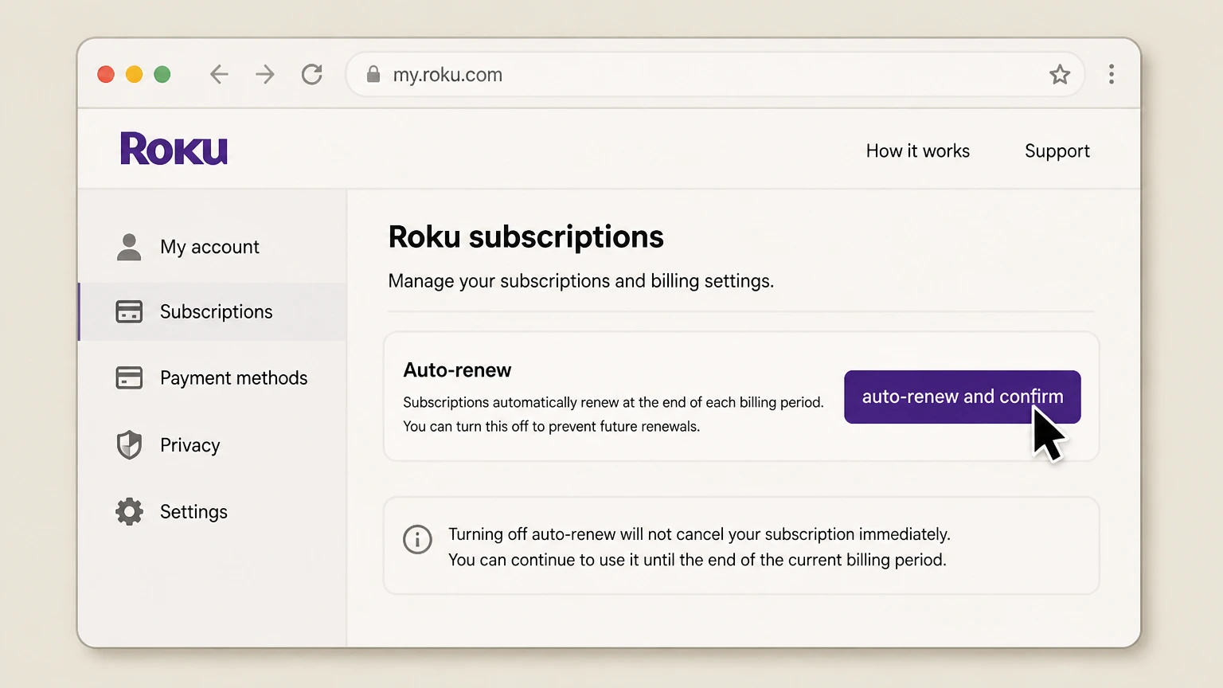Screen dimensions: 1223x688
Task: Click the Roku subscriptions heading
Action: tap(526, 237)
